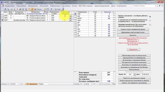Click the left Поиск search box
This screenshot has width=165, height=92.
(43, 84)
